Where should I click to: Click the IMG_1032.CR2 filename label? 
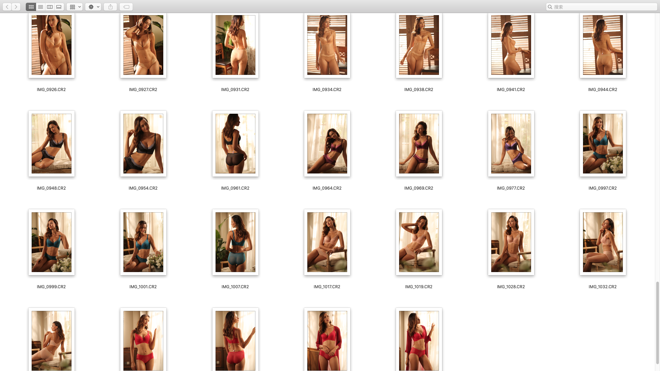[602, 287]
